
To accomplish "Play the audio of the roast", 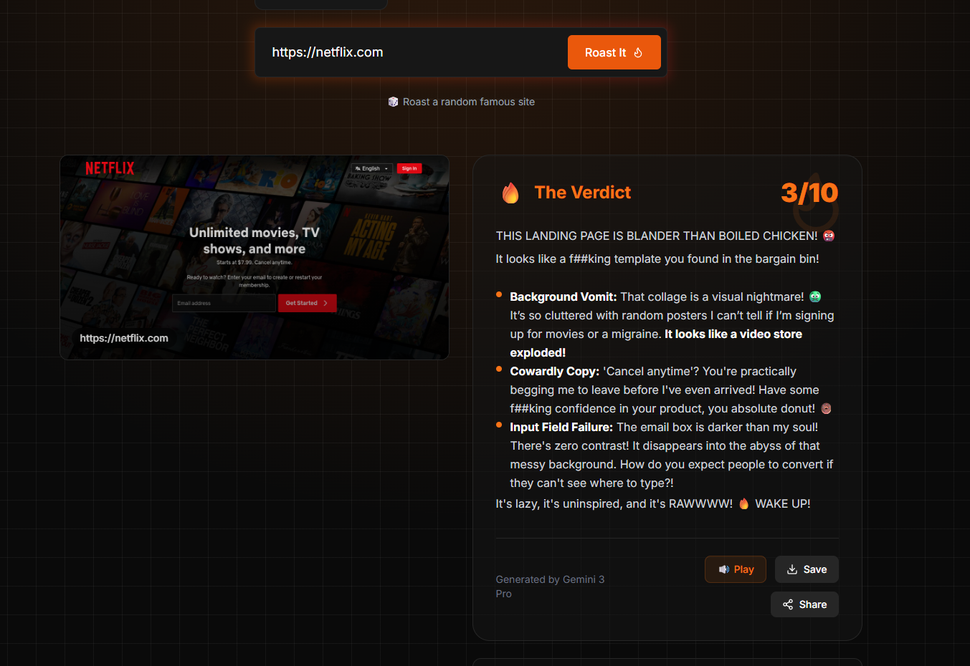I will [735, 569].
